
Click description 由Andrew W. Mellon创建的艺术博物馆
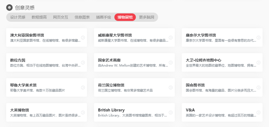tap(133, 66)
